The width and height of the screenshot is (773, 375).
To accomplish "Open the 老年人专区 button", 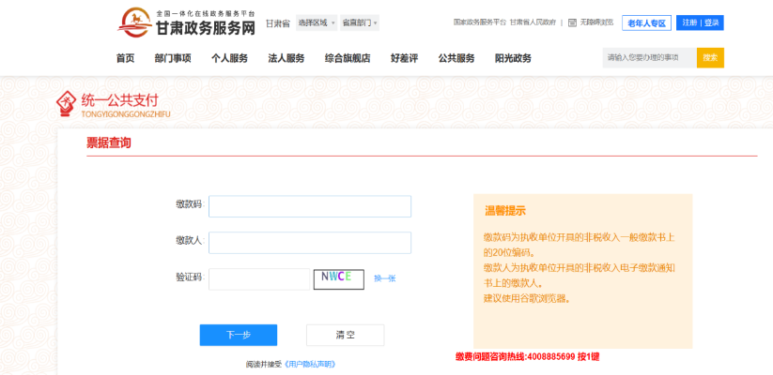I will 646,22.
